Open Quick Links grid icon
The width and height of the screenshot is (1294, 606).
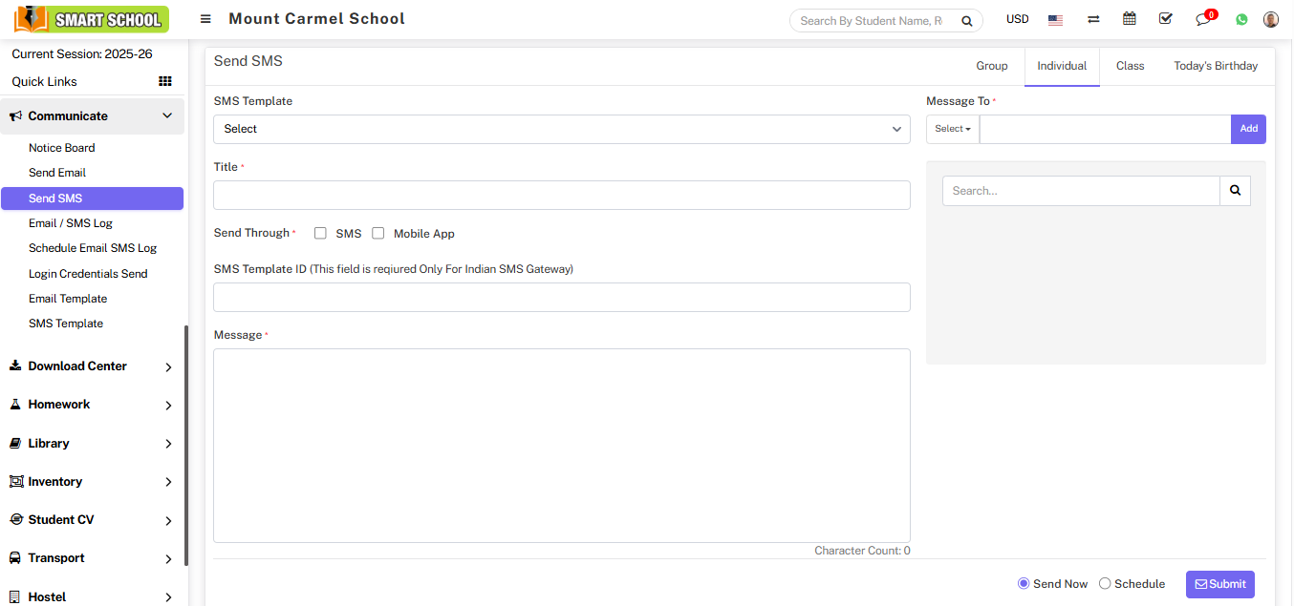click(x=164, y=82)
